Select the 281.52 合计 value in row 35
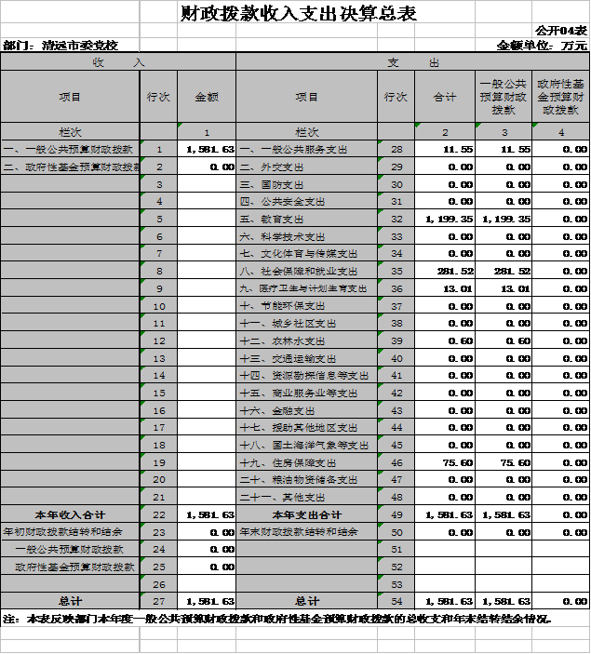This screenshot has height=654, width=591. click(x=445, y=271)
